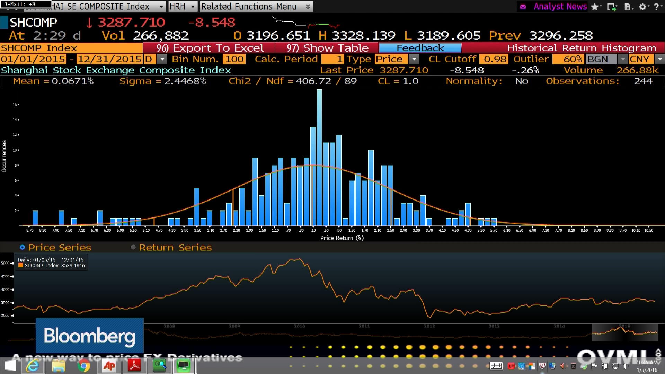Launch Google Chrome from the taskbar

coord(83,366)
